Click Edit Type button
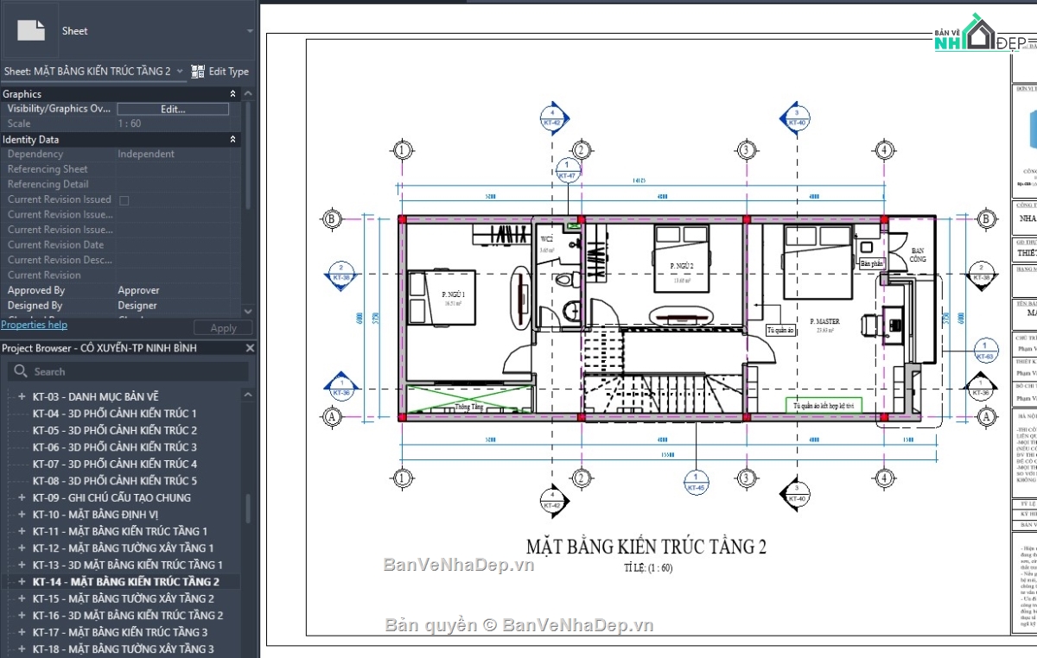Image resolution: width=1037 pixels, height=658 pixels. coord(219,72)
